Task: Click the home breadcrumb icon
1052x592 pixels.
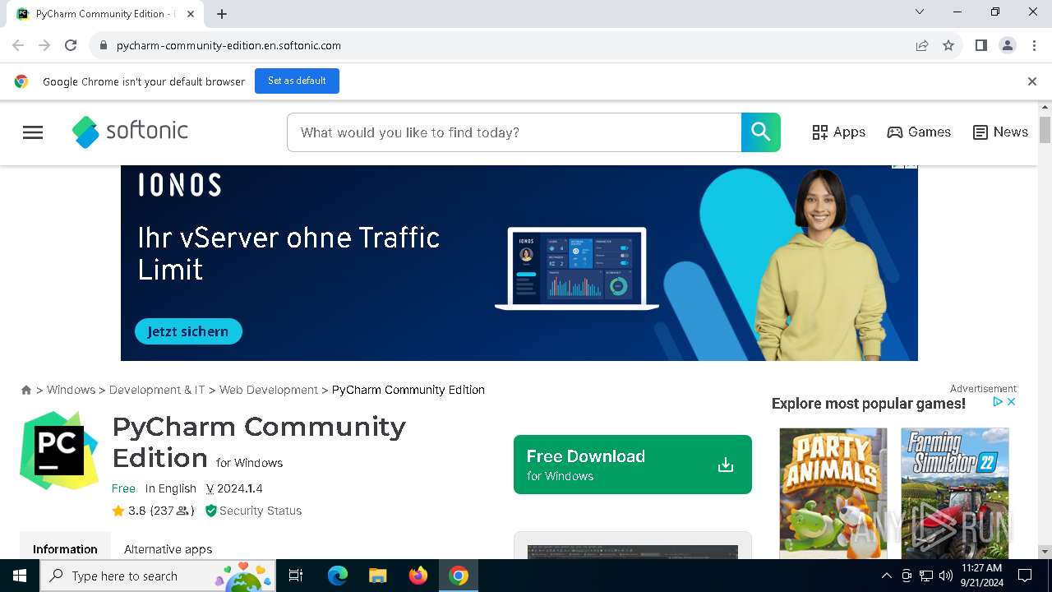Action: pos(26,390)
